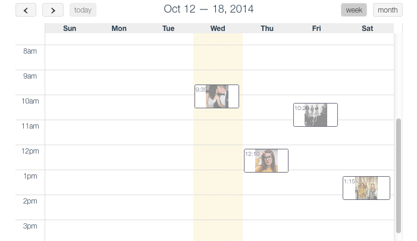This screenshot has width=417, height=241.
Task: Select the Thu column header
Action: [267, 29]
